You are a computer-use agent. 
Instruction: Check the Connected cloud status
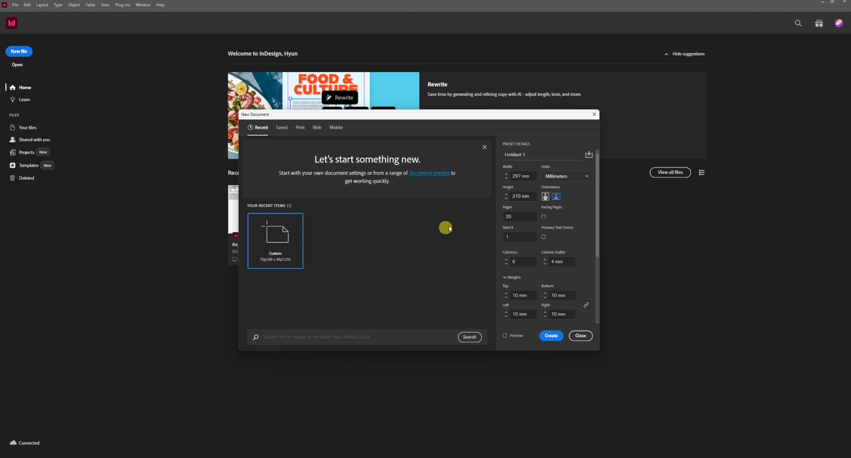(25, 443)
